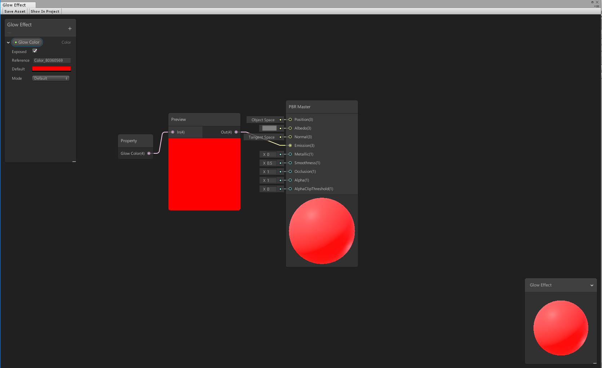Click the plus icon to add a new property
This screenshot has width=602, height=368.
coord(70,28)
